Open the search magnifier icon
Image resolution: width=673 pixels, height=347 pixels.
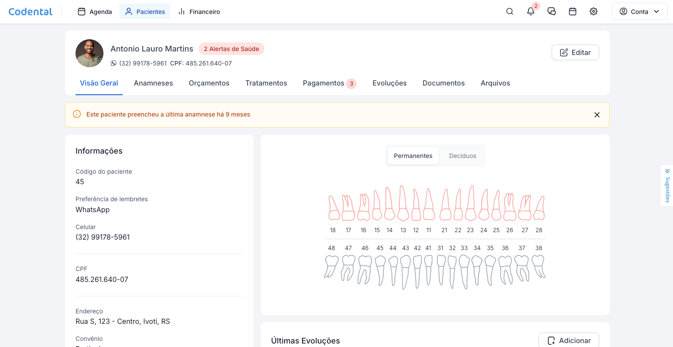coord(509,12)
